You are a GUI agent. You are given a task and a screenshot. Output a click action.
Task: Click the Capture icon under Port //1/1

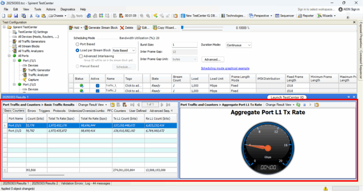pos(24,80)
